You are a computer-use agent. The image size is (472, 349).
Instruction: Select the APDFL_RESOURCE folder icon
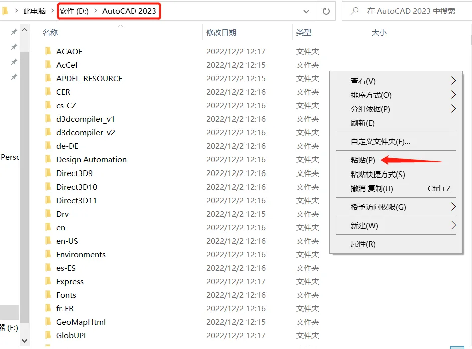coord(48,78)
